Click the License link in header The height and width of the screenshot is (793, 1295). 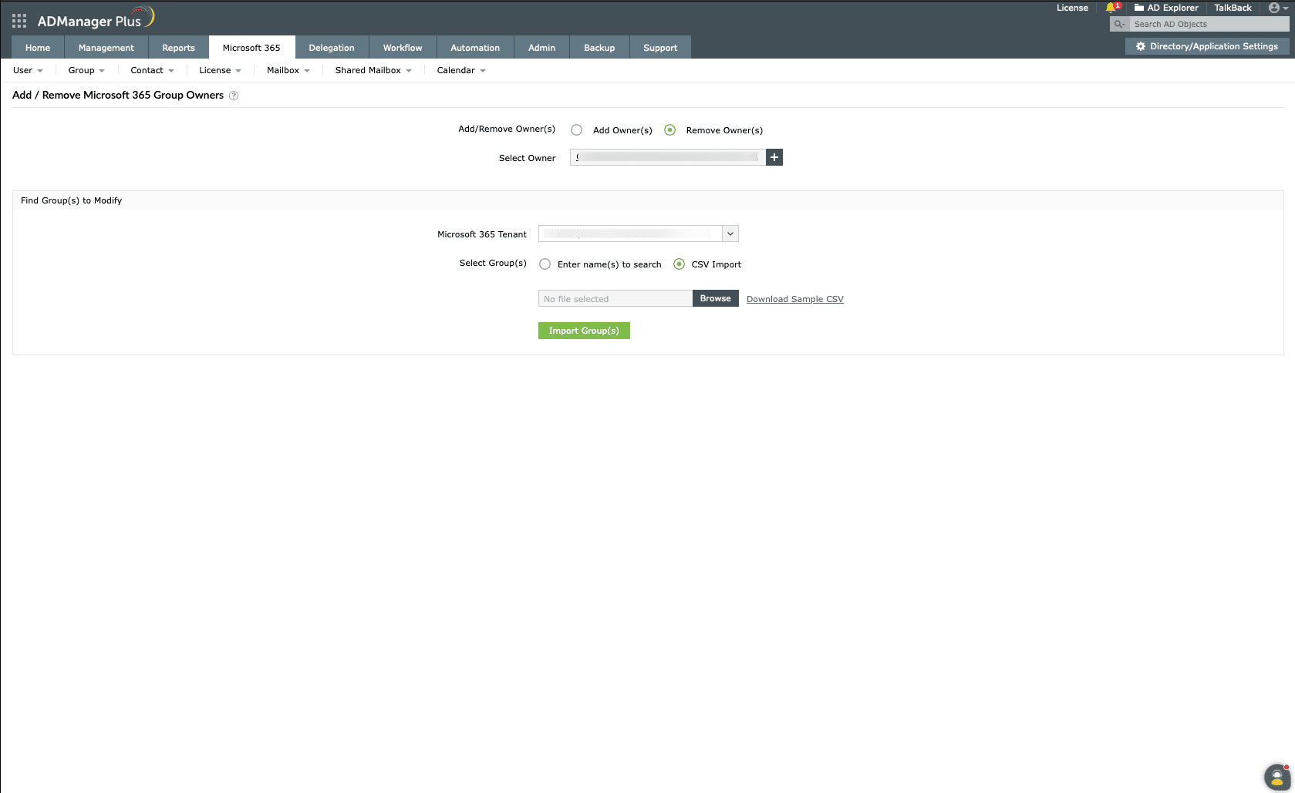[x=1072, y=8]
